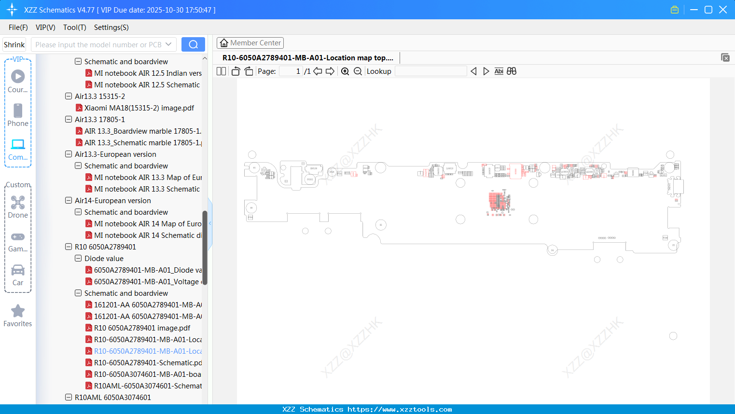735x414 pixels.
Task: Open MI notebook AIR 12.5 Schematic file
Action: 142,85
